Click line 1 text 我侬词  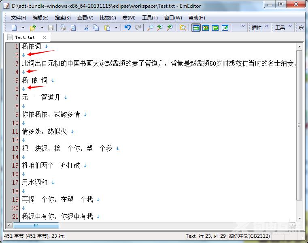pos(32,47)
